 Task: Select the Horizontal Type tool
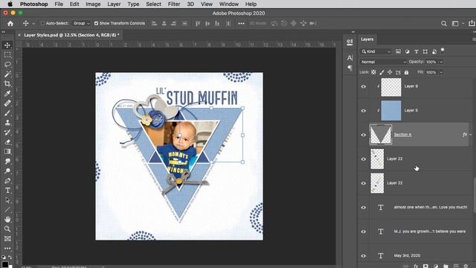(x=7, y=191)
